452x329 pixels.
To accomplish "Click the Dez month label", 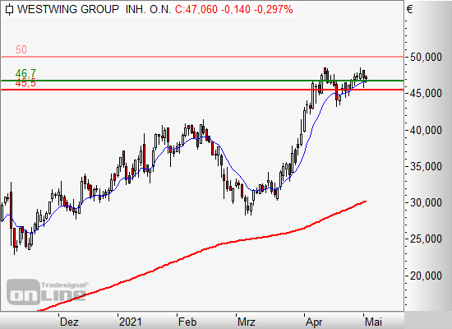I will [x=69, y=322].
